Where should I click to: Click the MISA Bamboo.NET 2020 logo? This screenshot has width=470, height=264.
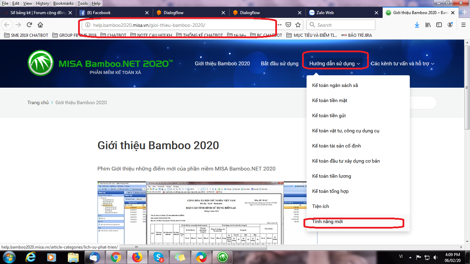coord(100,63)
